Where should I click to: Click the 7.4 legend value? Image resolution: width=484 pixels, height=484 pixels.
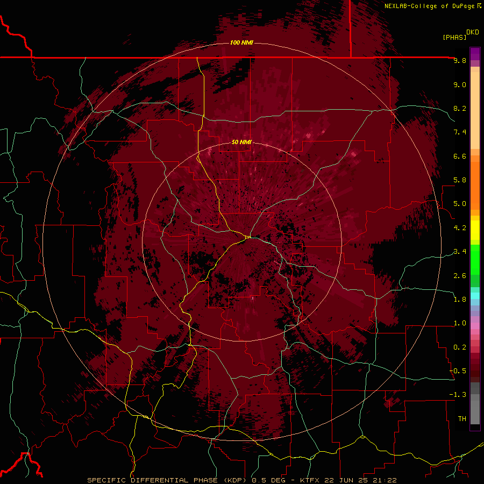tap(460, 132)
